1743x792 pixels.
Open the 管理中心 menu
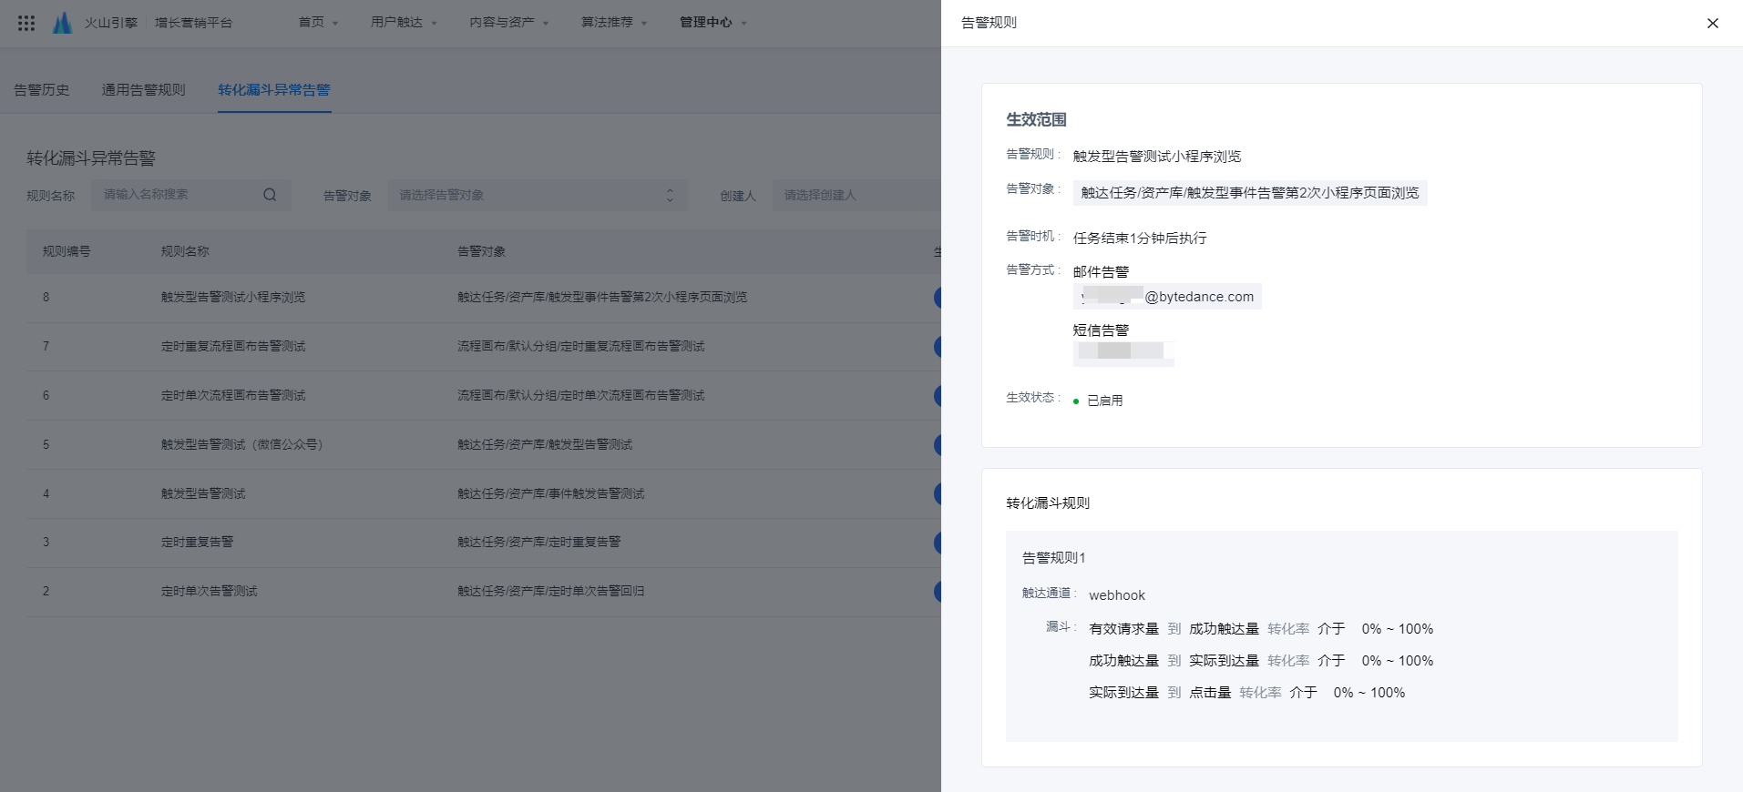(x=713, y=23)
